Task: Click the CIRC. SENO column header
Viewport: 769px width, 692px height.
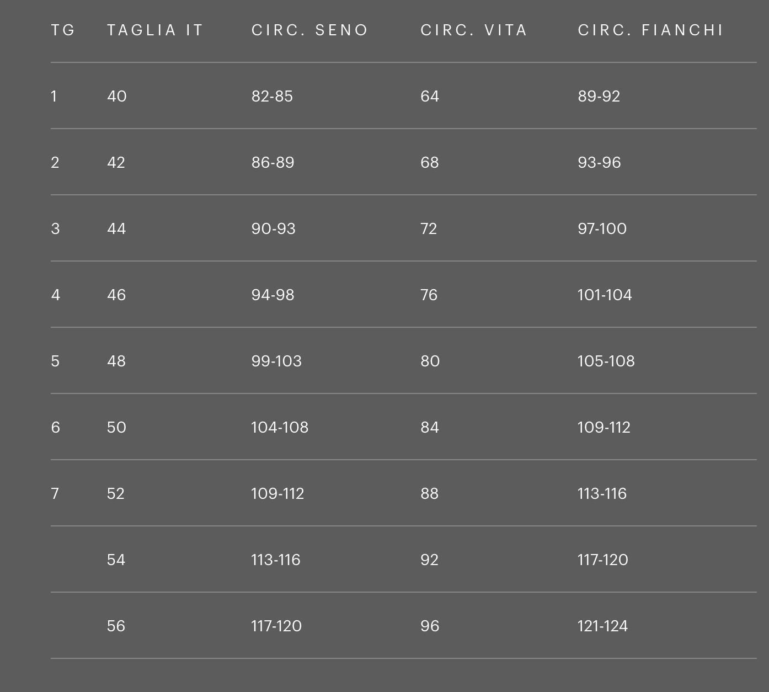Action: click(309, 30)
